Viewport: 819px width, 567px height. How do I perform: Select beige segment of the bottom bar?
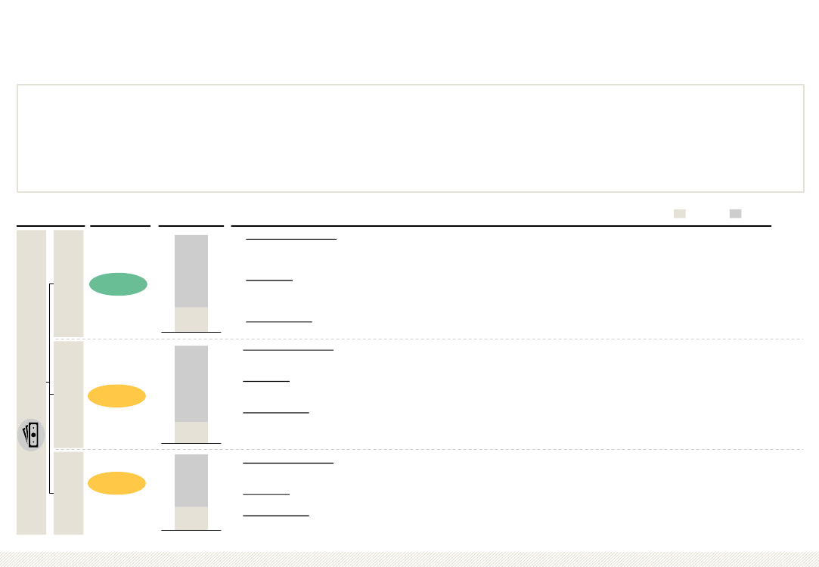[191, 518]
